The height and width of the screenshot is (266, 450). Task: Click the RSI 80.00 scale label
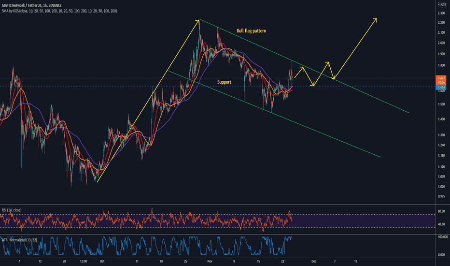pos(441,211)
